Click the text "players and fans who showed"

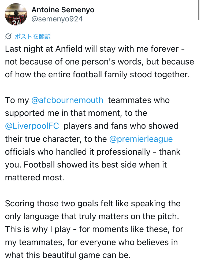click(x=121, y=126)
